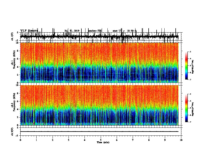204x157 pixels.
Task: Click the "6" kHz tick on ch.2 frequency axis
Action: coord(18,101)
